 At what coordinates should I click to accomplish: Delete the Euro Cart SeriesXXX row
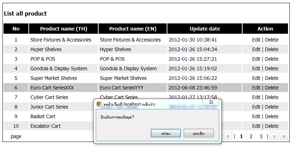pos(272,88)
